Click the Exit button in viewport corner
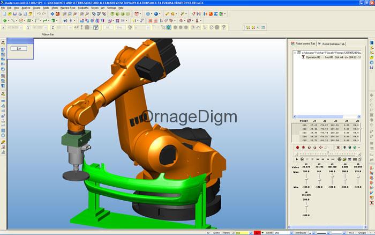Viewport: 375px width, 235px height. [19, 49]
